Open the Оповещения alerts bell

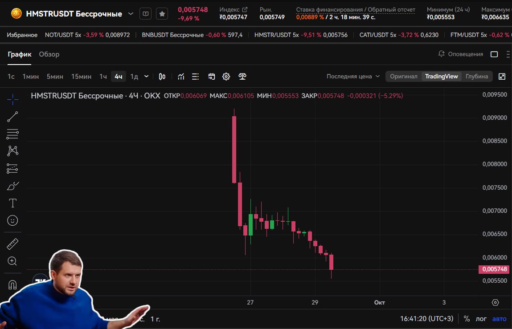[460, 54]
